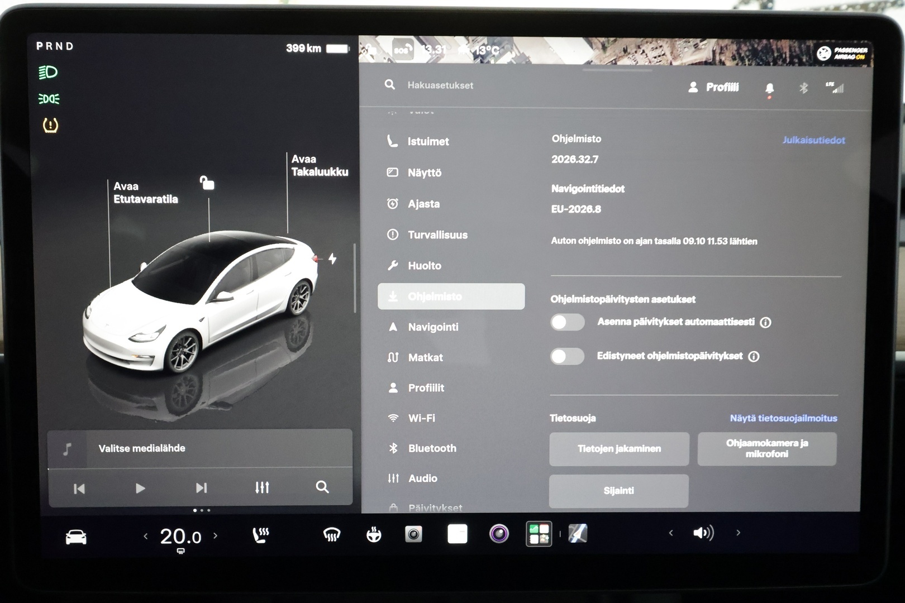
Task: Turn on windshield defrost icon
Action: 332,536
